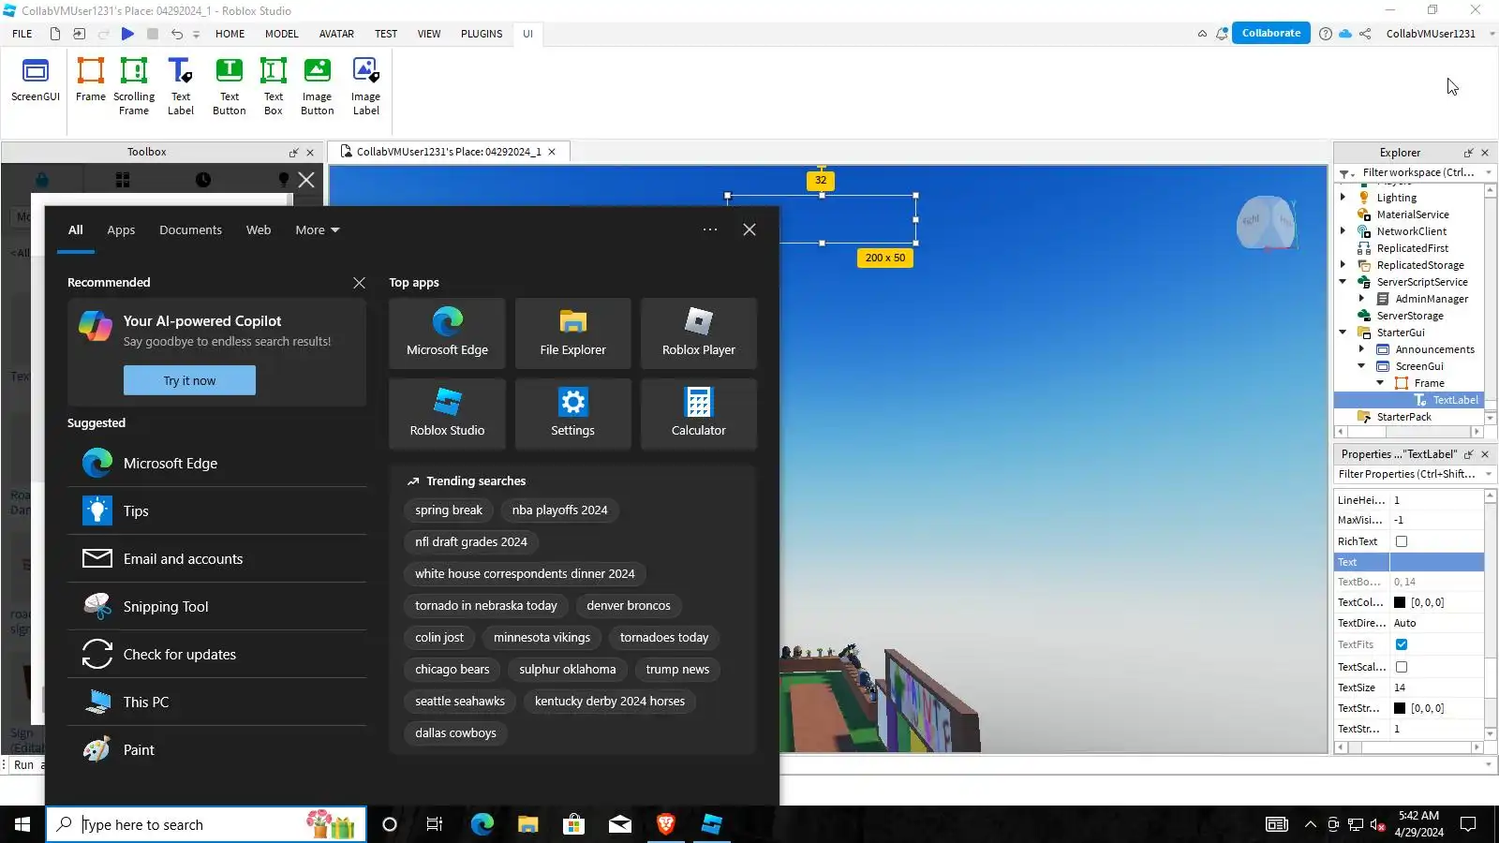Collapse the ServerScriptService node
The image size is (1499, 843).
click(x=1343, y=282)
